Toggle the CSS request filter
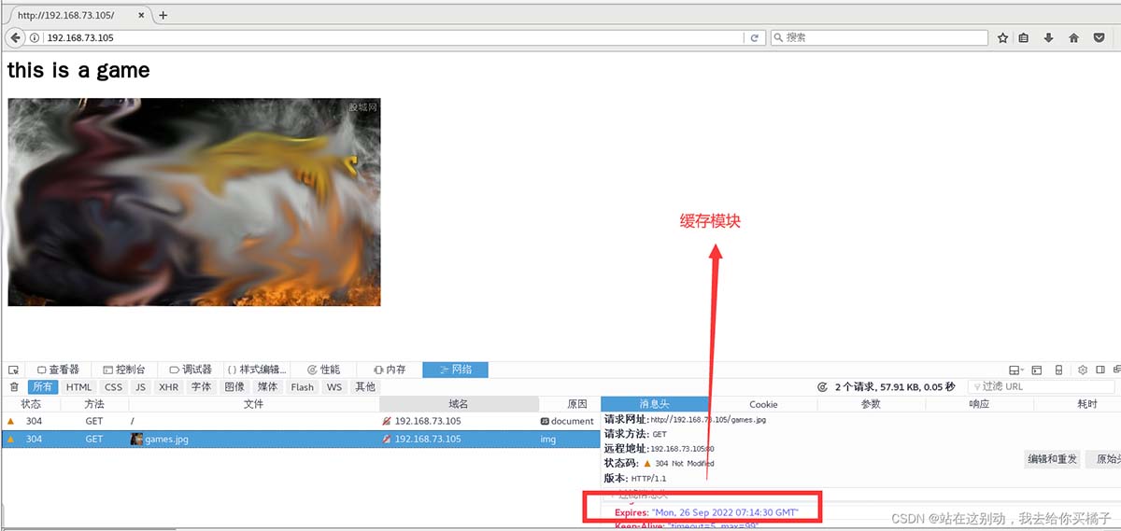This screenshot has width=1121, height=531. pos(113,386)
